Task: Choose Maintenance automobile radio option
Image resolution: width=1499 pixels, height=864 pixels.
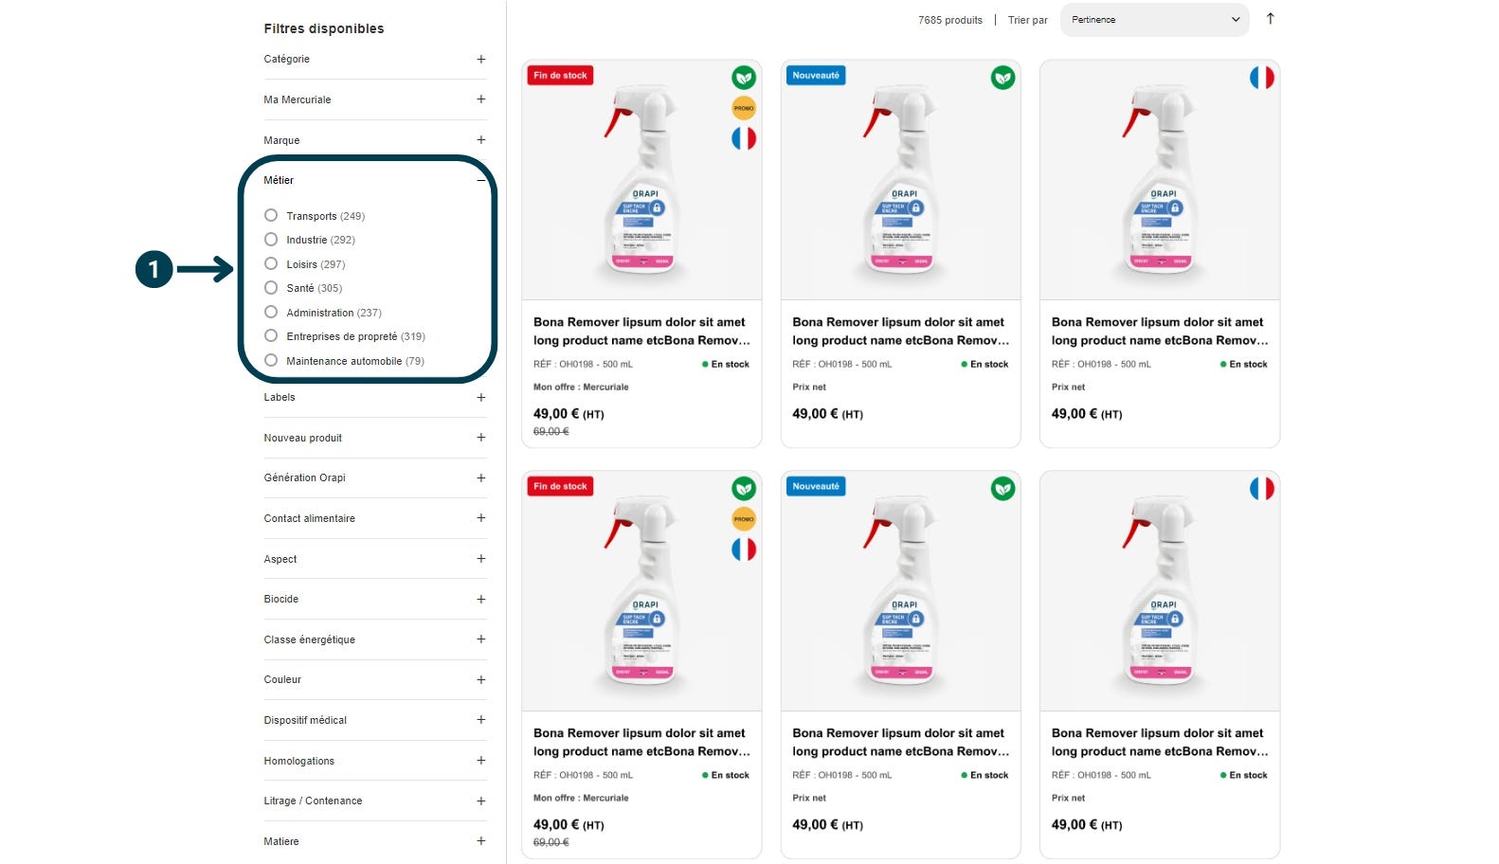Action: tap(271, 361)
